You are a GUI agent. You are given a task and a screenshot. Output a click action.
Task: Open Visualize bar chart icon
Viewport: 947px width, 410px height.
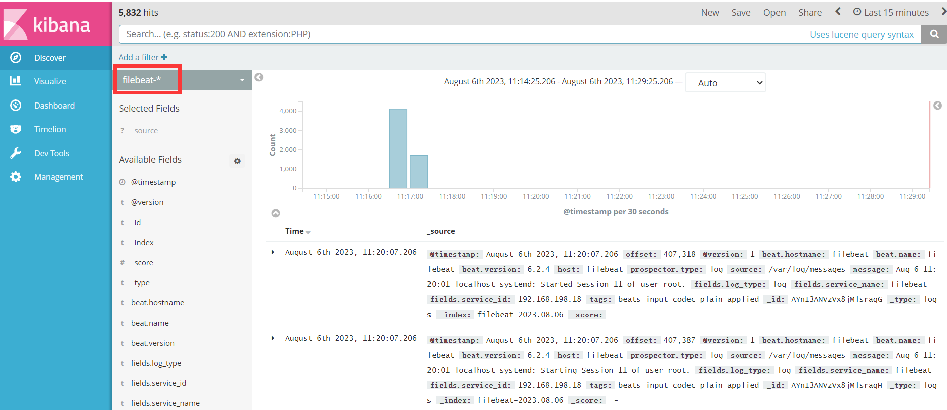click(16, 81)
